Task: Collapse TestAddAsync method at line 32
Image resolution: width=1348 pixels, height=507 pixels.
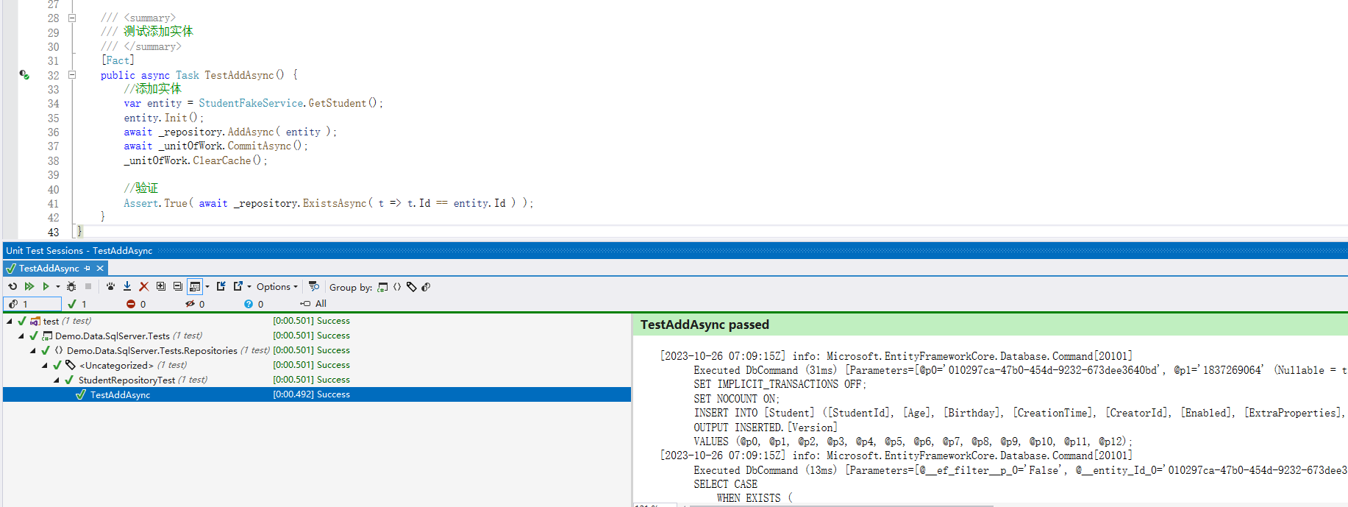Action: [x=72, y=75]
